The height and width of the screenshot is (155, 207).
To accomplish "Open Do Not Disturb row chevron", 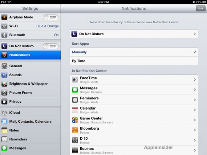I will (195, 34).
